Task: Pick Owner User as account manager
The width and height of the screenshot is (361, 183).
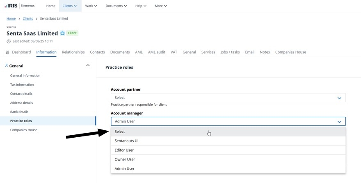Action: pyautogui.click(x=125, y=159)
